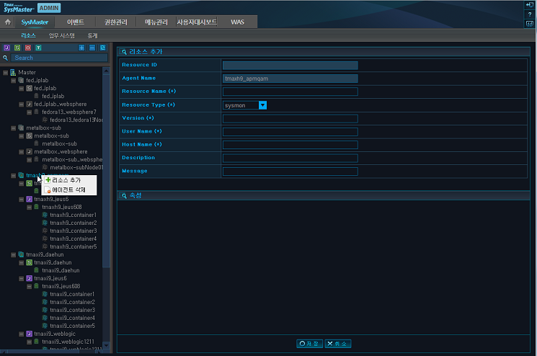
Task: Open the 사용자대시보드 top tab
Action: pos(197,22)
